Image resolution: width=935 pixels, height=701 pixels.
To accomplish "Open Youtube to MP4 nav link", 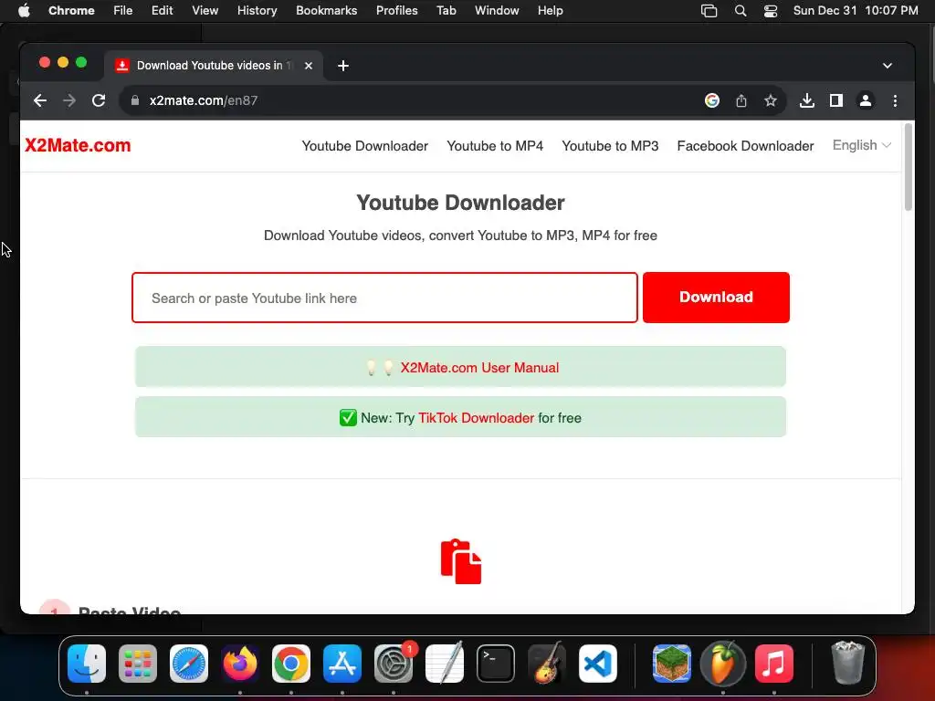I will [x=495, y=146].
